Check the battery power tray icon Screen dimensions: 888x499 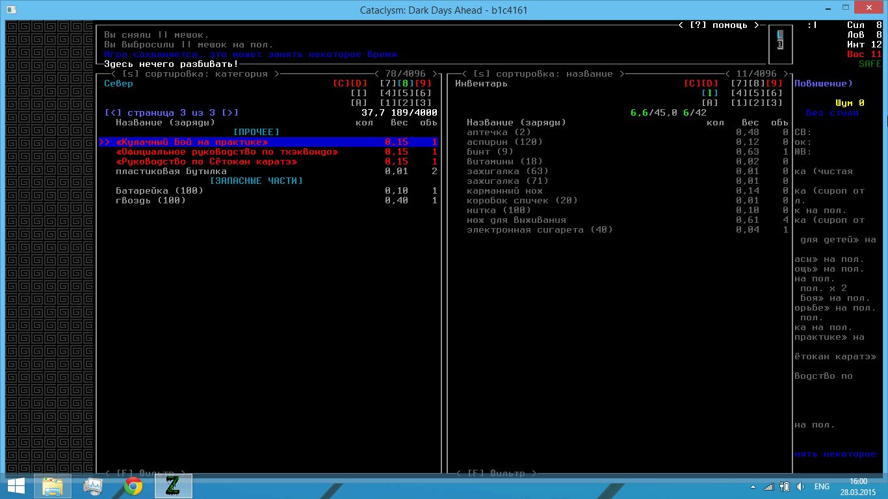785,487
